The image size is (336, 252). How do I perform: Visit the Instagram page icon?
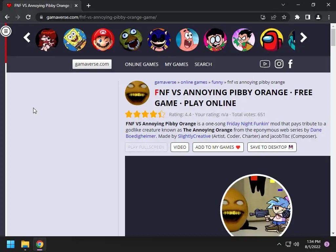tap(279, 64)
